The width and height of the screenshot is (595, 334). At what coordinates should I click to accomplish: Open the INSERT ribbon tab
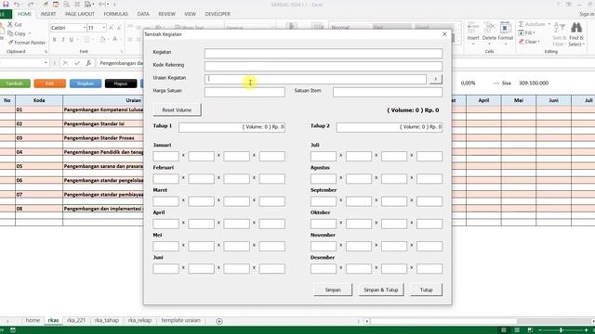pos(48,14)
